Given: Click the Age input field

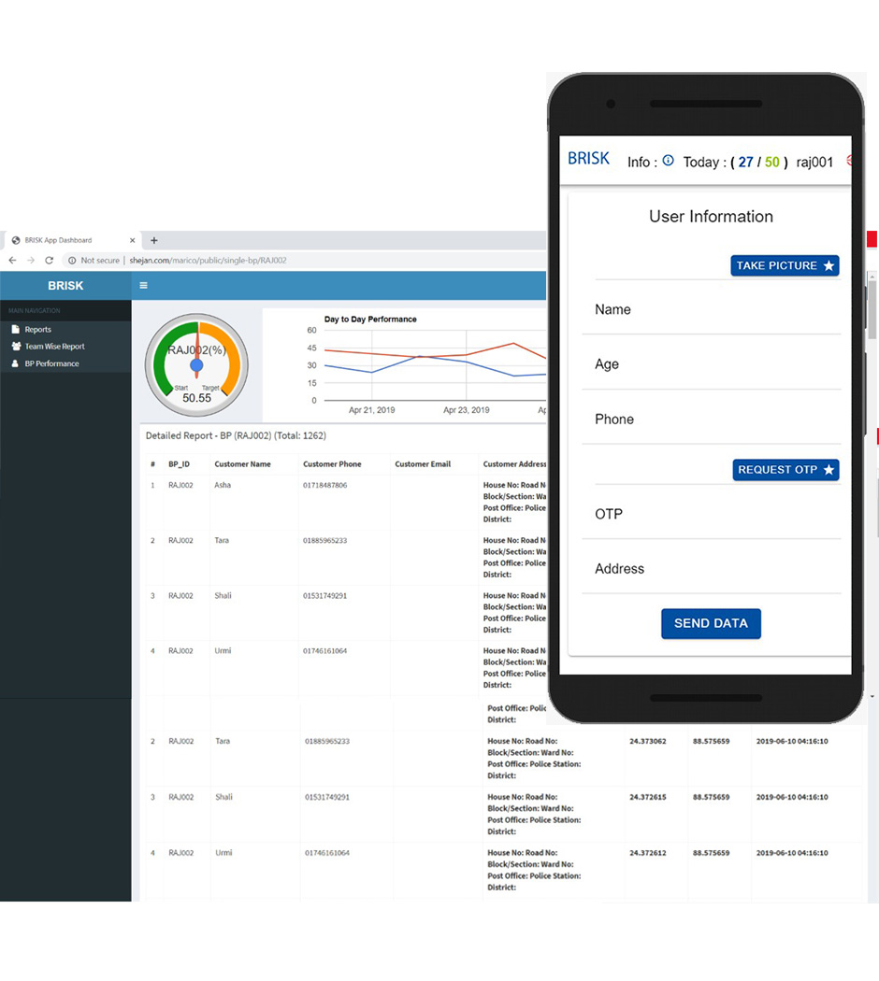Looking at the screenshot, I should tap(712, 364).
